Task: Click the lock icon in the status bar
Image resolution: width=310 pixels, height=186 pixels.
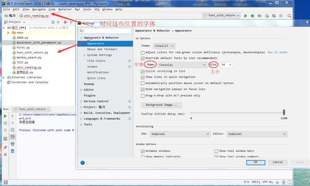Action: coord(277,182)
